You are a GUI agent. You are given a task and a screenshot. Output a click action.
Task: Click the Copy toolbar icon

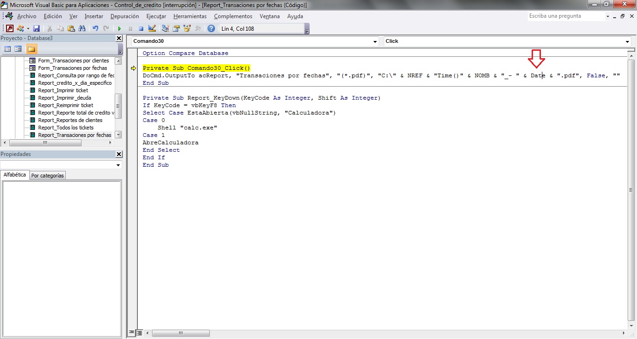(61, 28)
